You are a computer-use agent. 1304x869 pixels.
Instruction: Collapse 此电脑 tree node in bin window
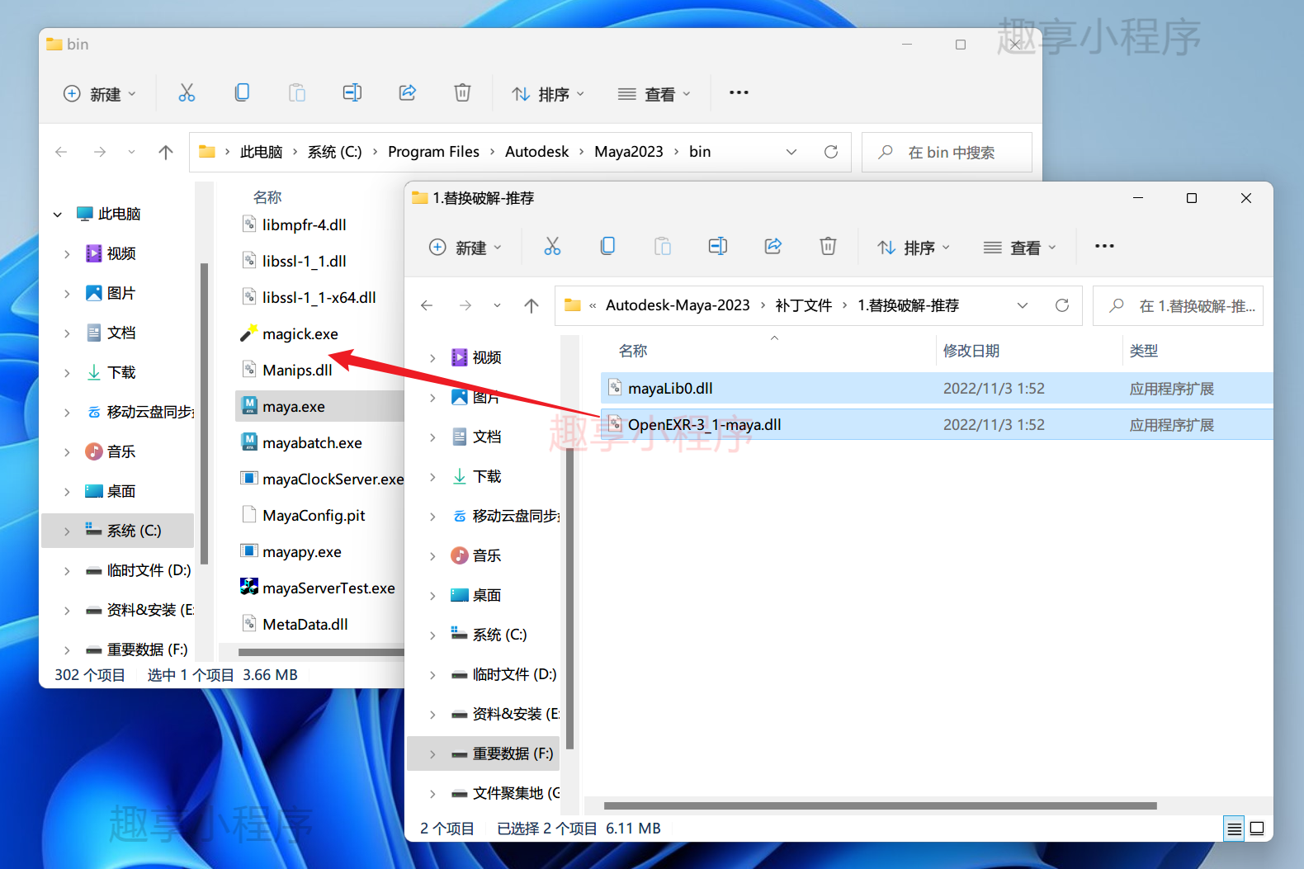[58, 215]
